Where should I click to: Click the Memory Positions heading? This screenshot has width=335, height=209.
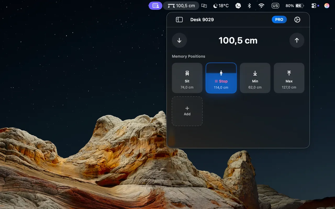coord(188,56)
